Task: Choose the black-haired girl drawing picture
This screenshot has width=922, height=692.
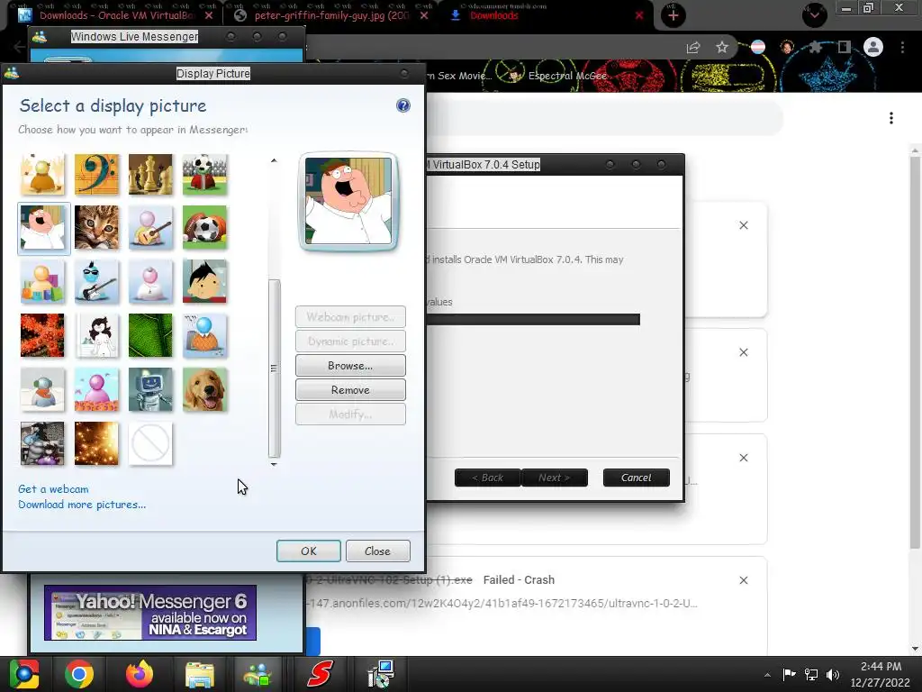Action: 96,335
